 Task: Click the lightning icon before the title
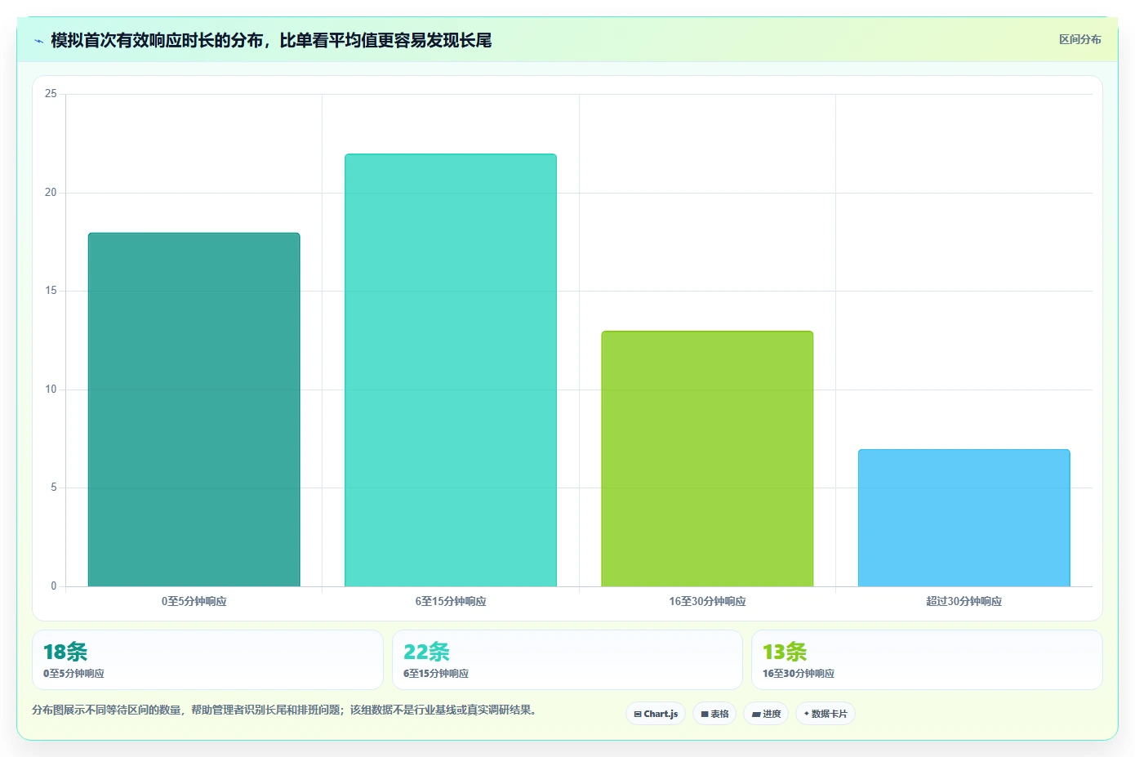tap(38, 41)
